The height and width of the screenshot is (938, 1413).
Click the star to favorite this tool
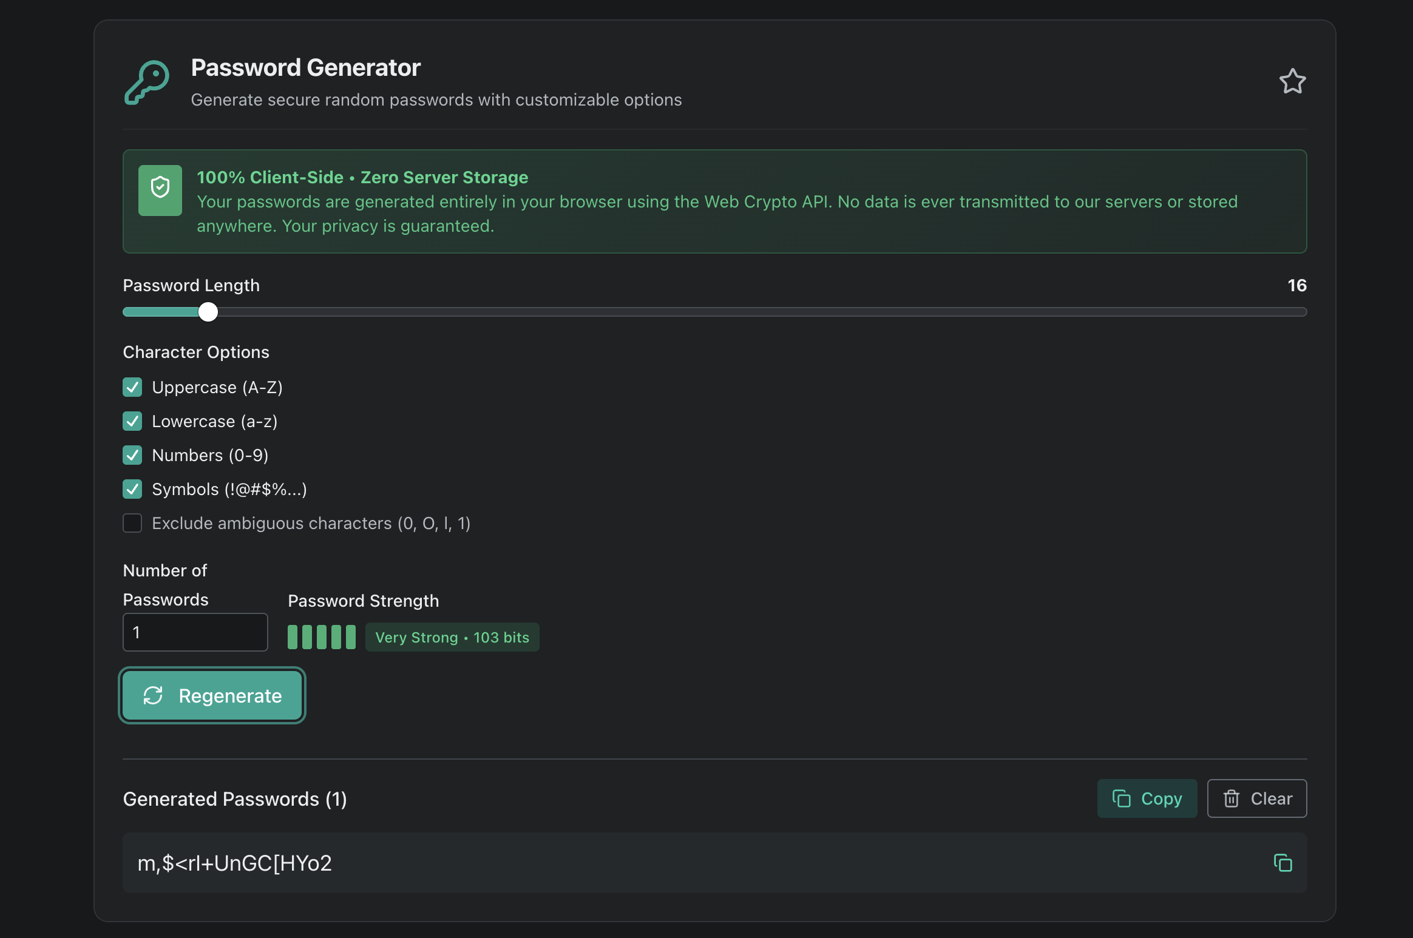1293,81
